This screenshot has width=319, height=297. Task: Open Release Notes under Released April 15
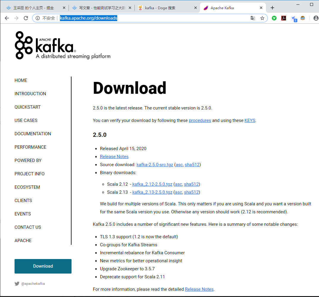pos(114,157)
